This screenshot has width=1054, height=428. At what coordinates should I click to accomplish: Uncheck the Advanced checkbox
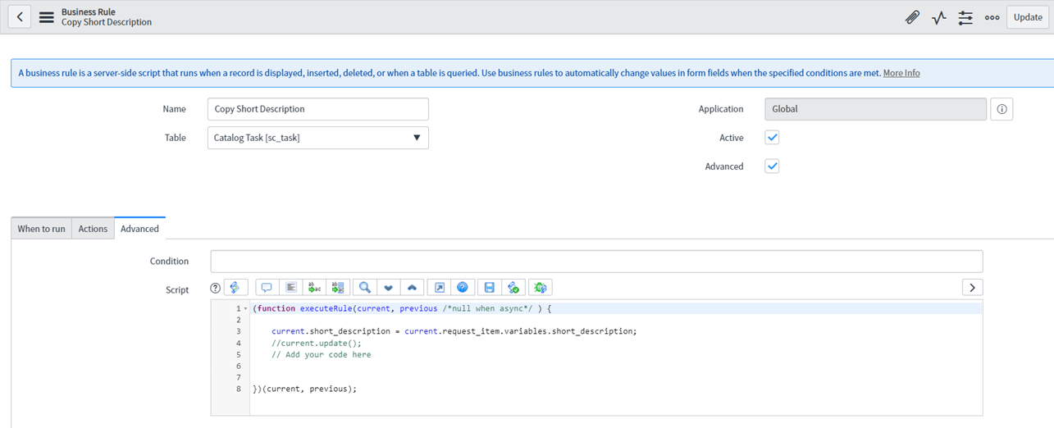click(772, 166)
